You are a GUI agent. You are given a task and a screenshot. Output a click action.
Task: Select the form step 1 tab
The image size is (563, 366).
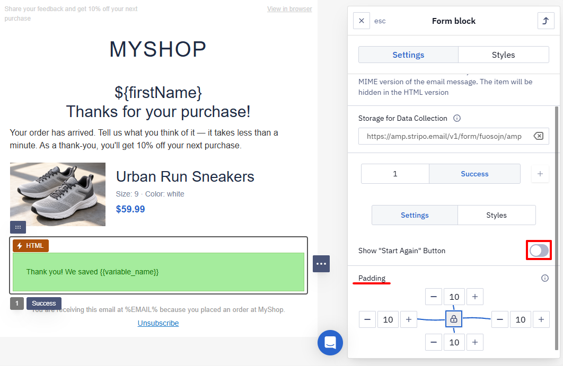click(395, 174)
